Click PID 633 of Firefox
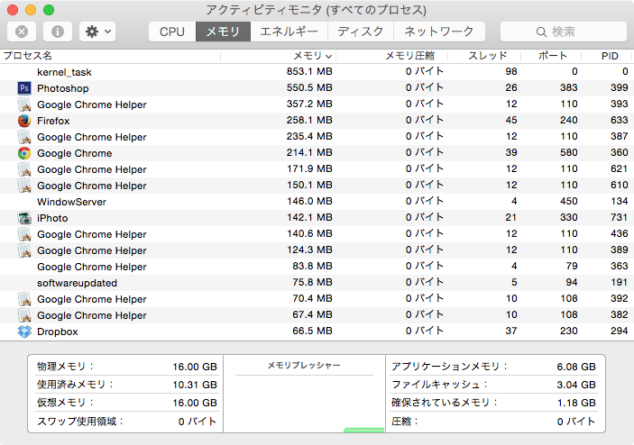The image size is (634, 445). (619, 120)
